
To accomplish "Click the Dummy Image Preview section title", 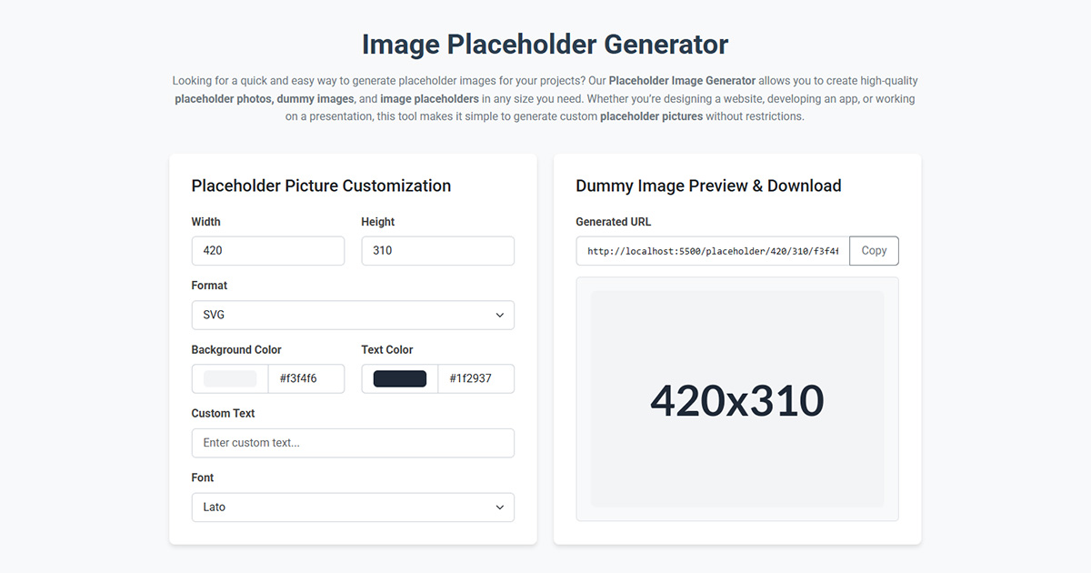I will pos(707,186).
